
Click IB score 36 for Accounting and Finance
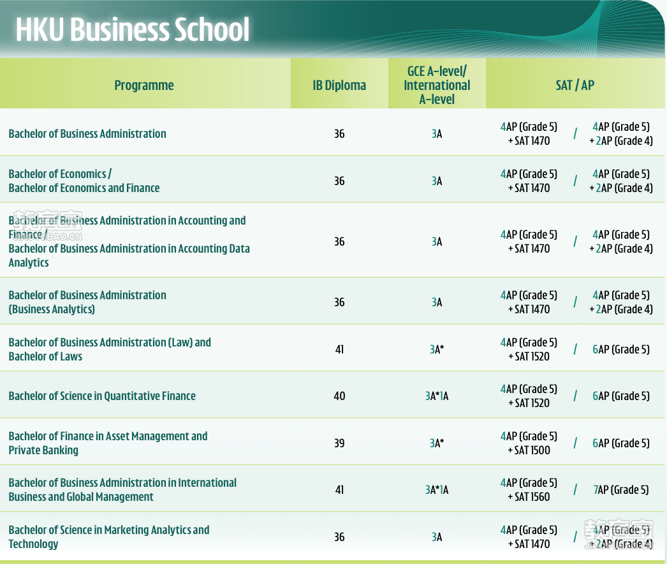(339, 242)
